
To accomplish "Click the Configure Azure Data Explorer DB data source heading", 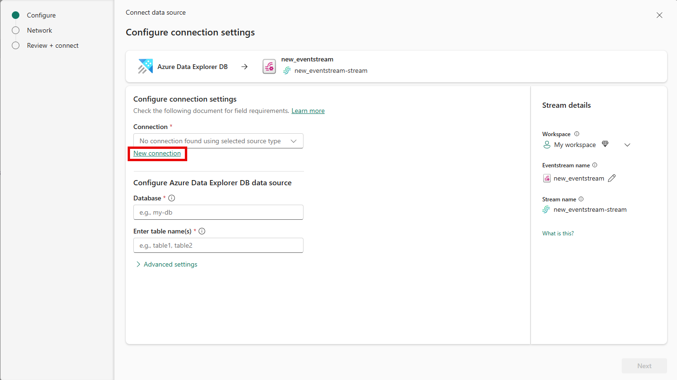I will point(212,182).
